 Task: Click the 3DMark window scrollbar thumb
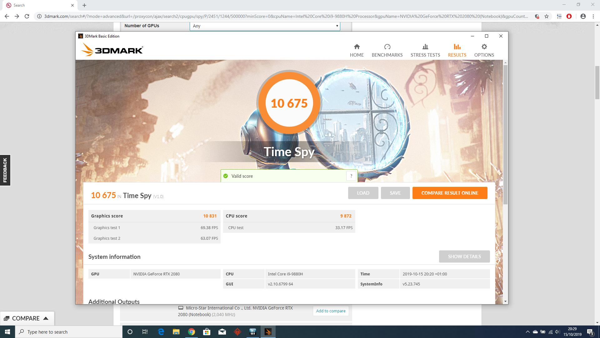point(505,135)
